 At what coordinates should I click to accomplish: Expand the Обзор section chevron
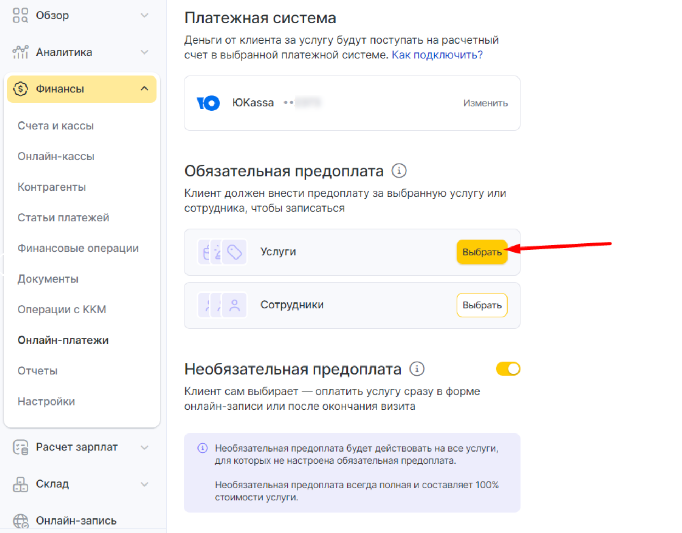(x=144, y=15)
